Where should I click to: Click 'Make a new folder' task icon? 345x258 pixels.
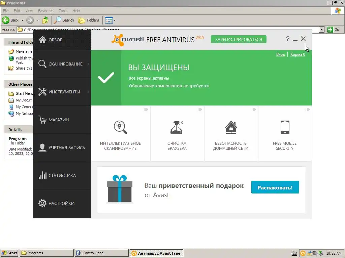coord(11,51)
